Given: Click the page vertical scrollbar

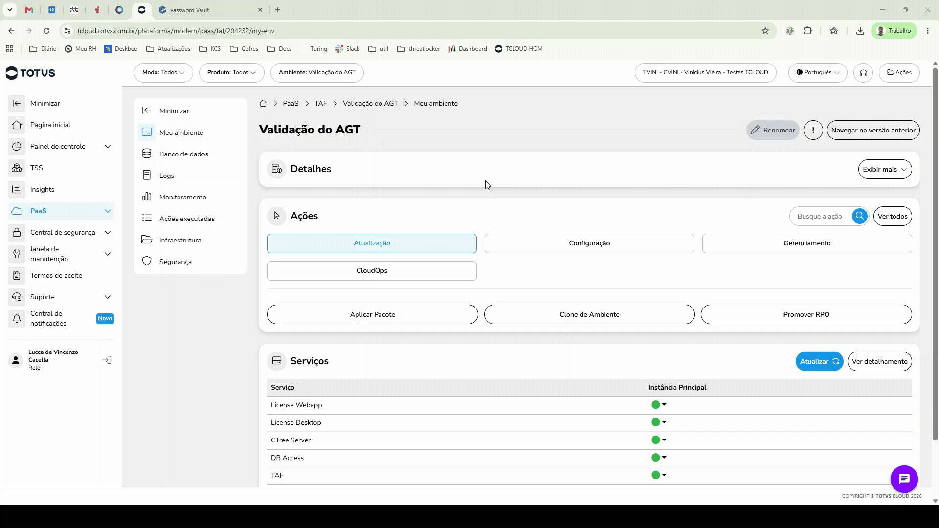Looking at the screenshot, I should 935,254.
